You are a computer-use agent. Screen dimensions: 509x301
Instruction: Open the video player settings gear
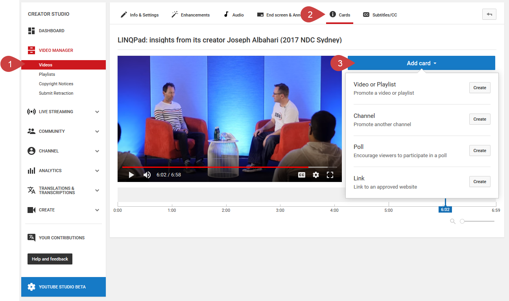coord(316,175)
